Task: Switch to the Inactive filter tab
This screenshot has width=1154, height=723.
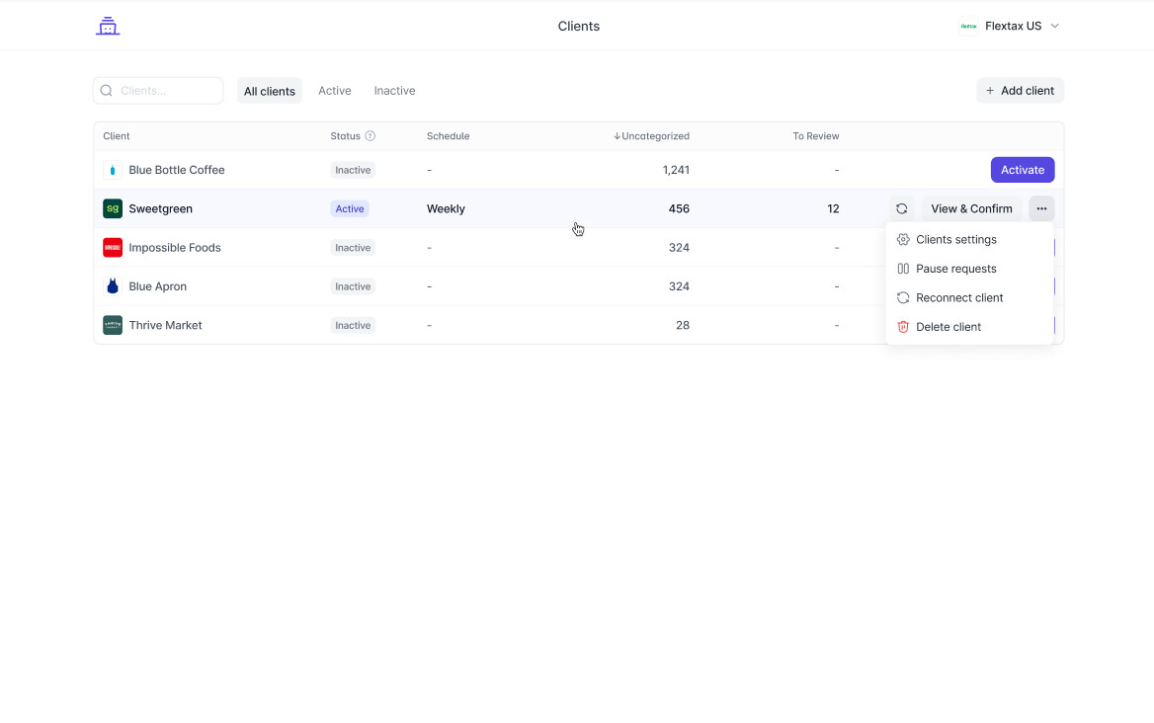Action: tap(394, 91)
